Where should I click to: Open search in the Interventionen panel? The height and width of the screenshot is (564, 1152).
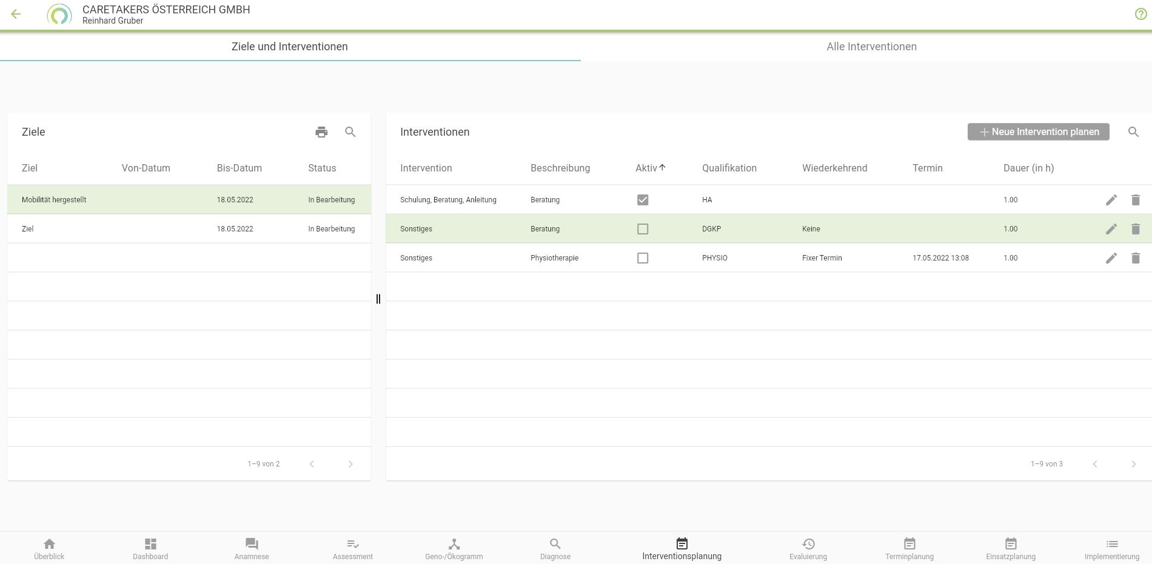pyautogui.click(x=1133, y=132)
